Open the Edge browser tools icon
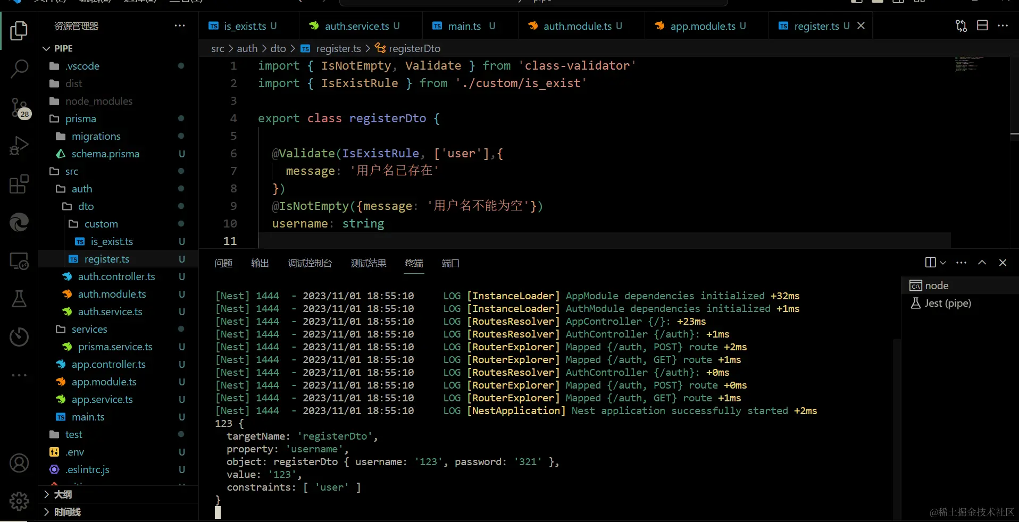This screenshot has width=1019, height=522. point(19,222)
